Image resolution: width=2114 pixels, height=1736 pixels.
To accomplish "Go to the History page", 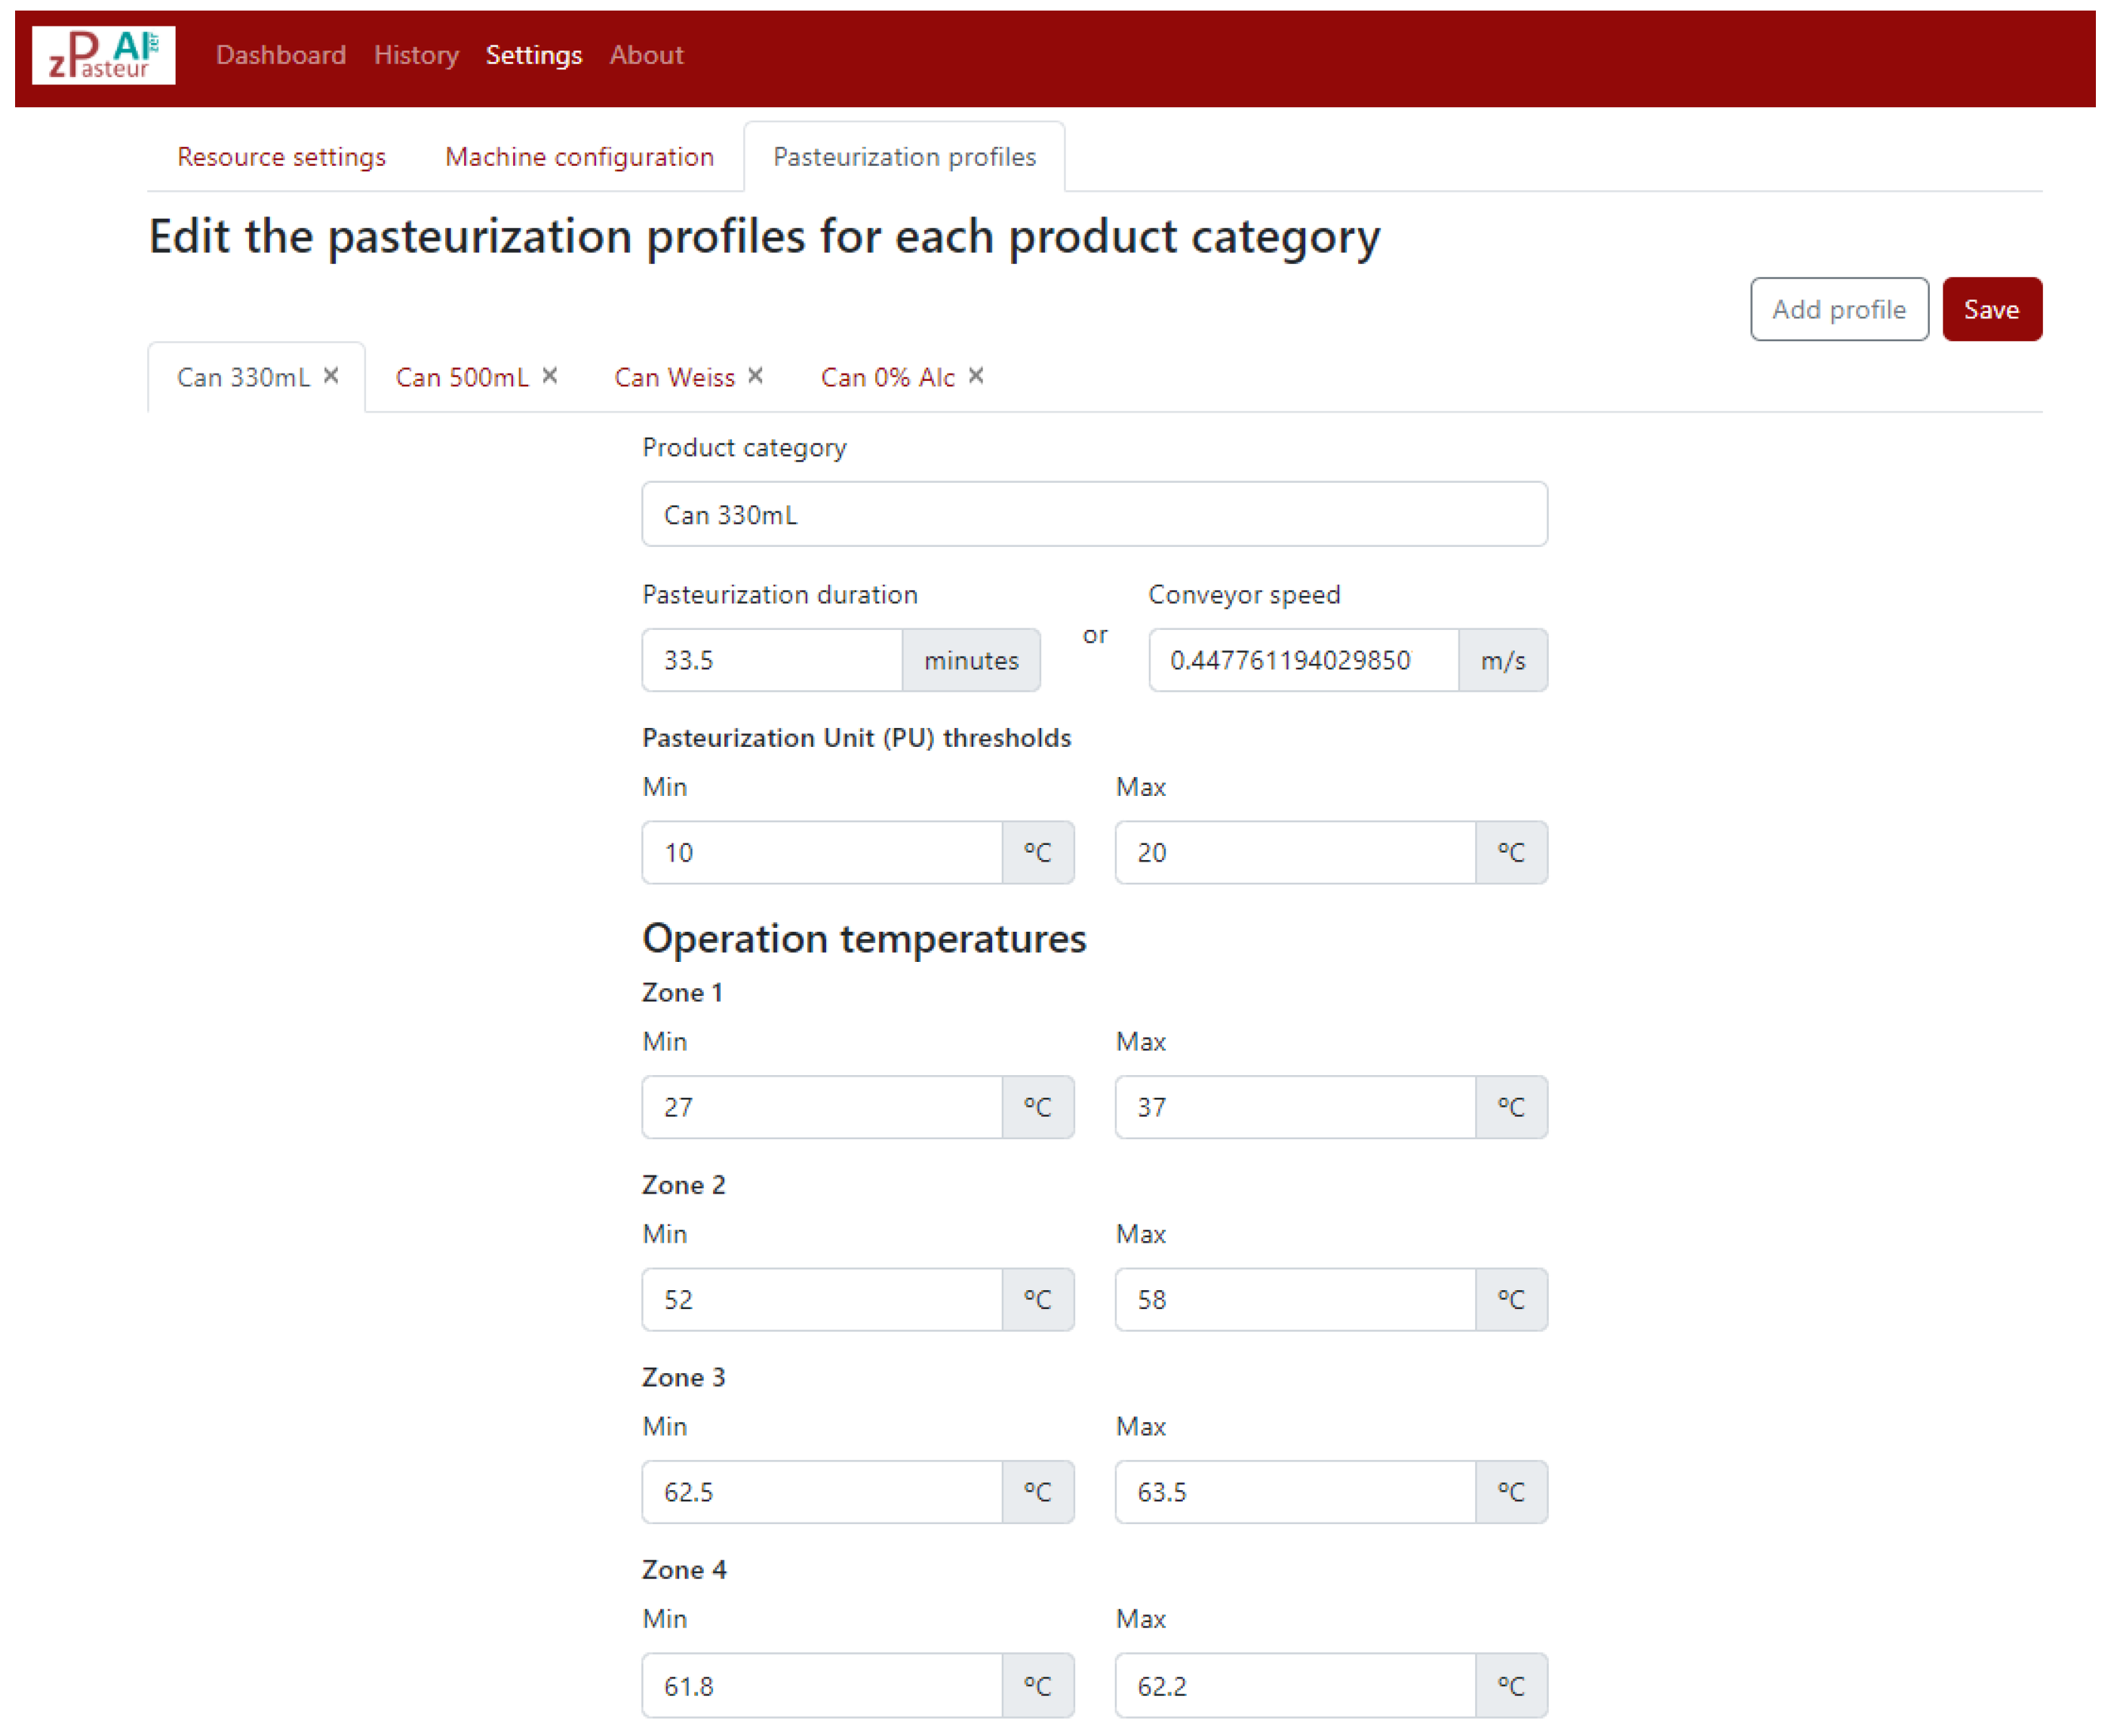I will click(x=416, y=55).
